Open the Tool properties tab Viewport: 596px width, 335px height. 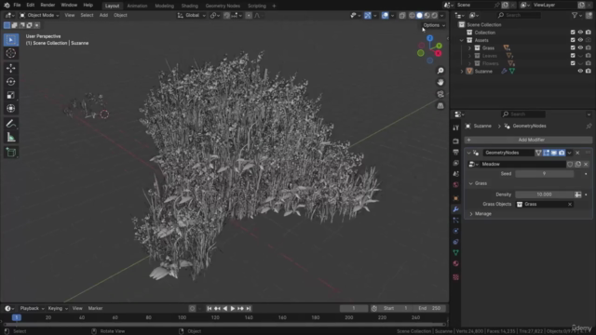455,128
